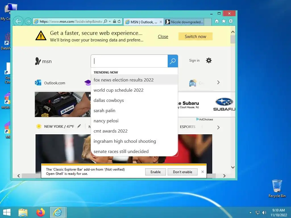Open a new tab with the blank tab button
Viewport: 291px width, 218px height.
(208, 22)
